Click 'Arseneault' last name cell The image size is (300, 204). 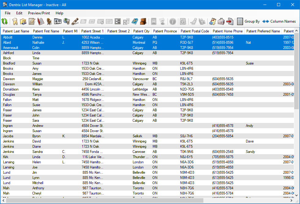pyautogui.click(x=10, y=48)
